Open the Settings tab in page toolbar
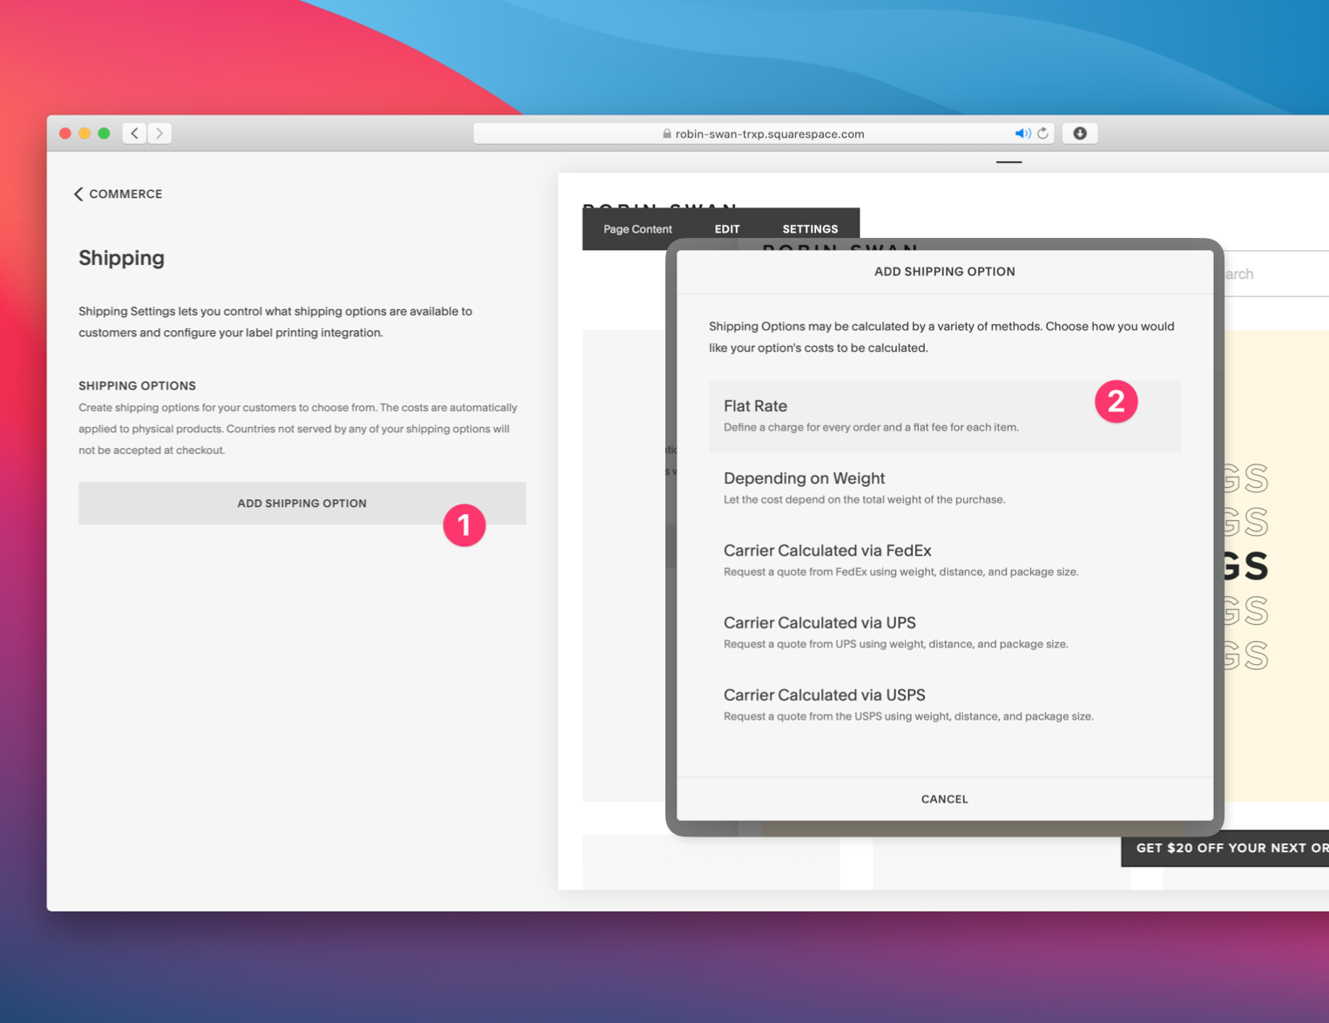1329x1023 pixels. click(x=810, y=229)
